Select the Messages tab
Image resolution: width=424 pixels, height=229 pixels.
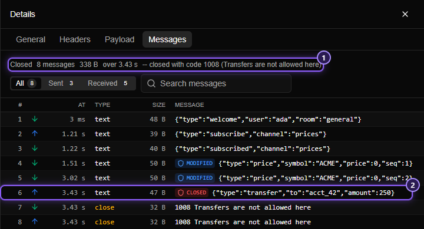point(167,39)
